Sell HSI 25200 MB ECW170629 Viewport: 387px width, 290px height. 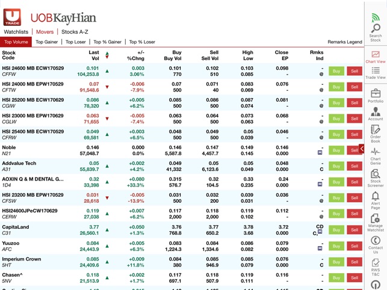pos(354,103)
